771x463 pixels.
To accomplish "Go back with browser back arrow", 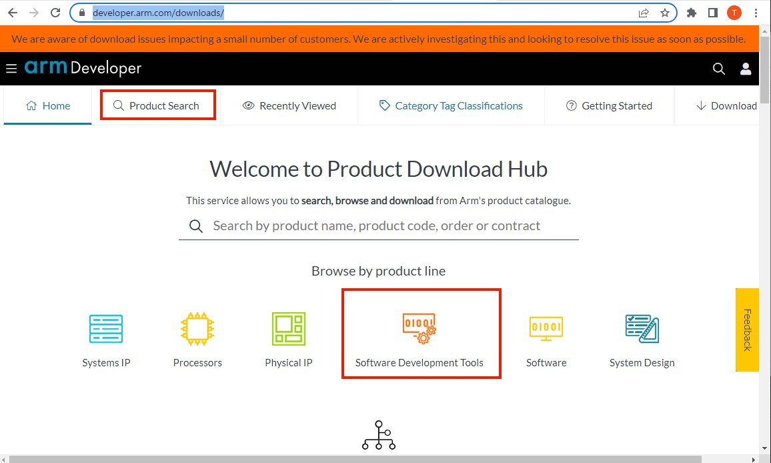I will [13, 13].
